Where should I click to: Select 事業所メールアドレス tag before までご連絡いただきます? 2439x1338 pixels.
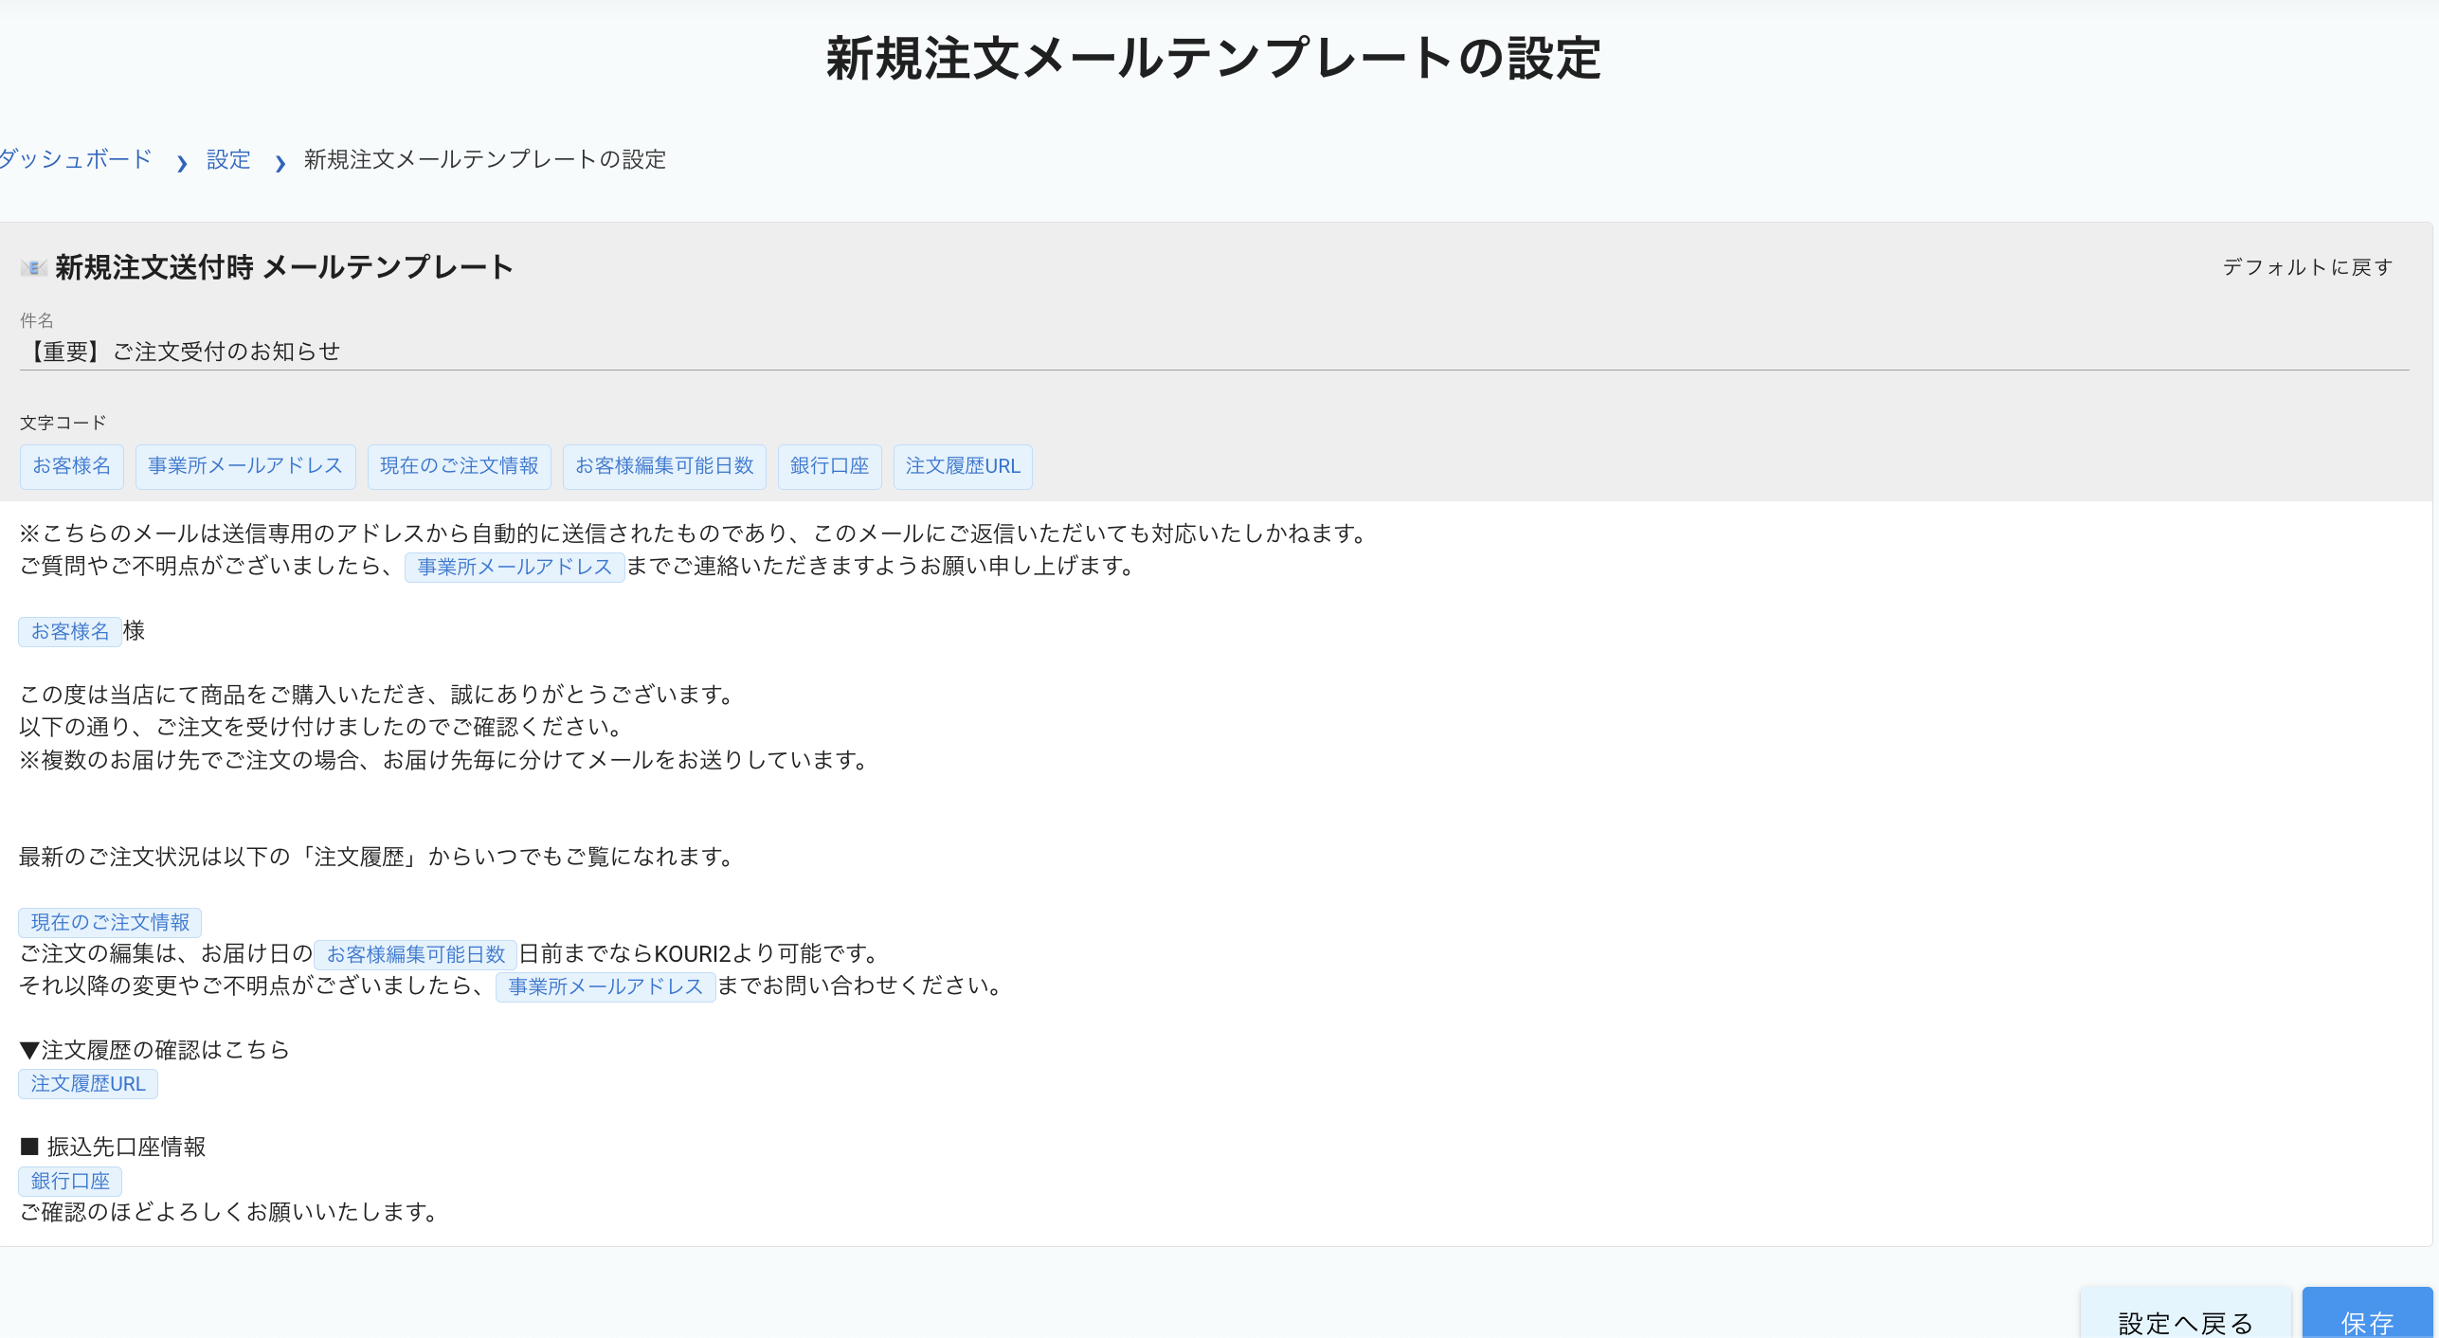click(x=515, y=567)
